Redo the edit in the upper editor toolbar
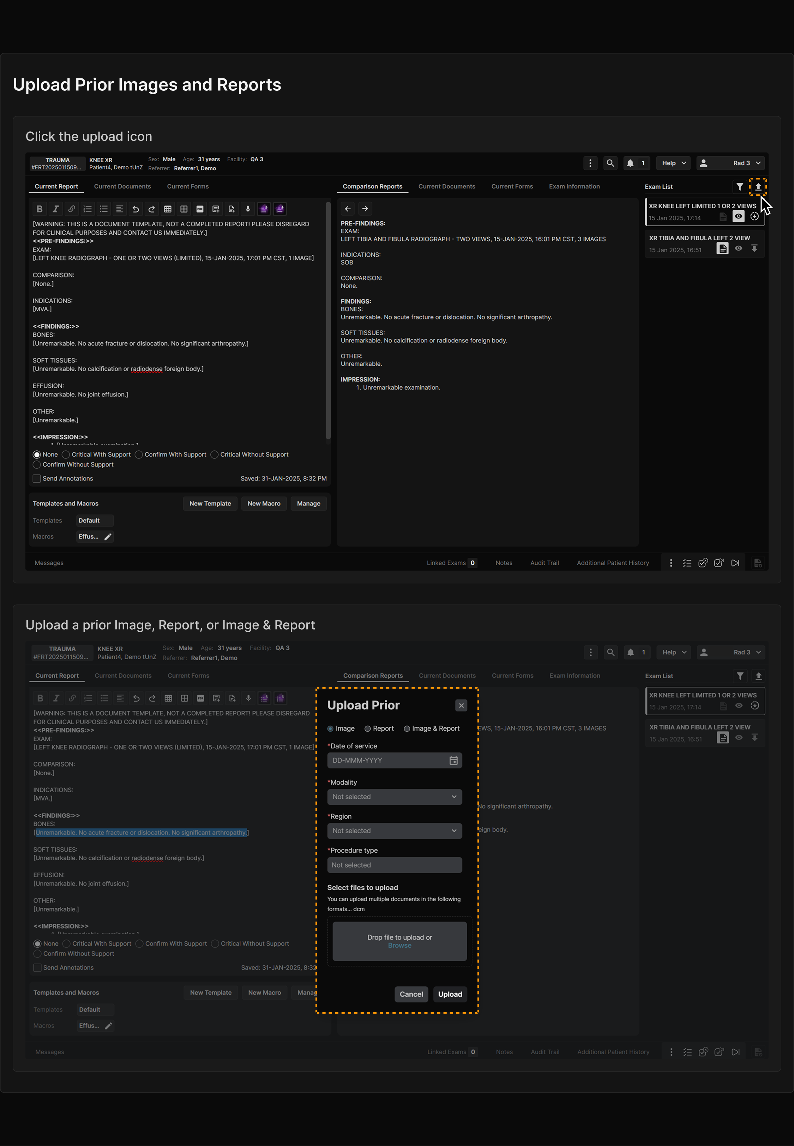The height and width of the screenshot is (1146, 794). [x=152, y=209]
